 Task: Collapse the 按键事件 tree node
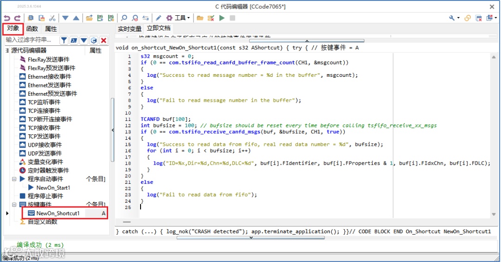(14, 205)
